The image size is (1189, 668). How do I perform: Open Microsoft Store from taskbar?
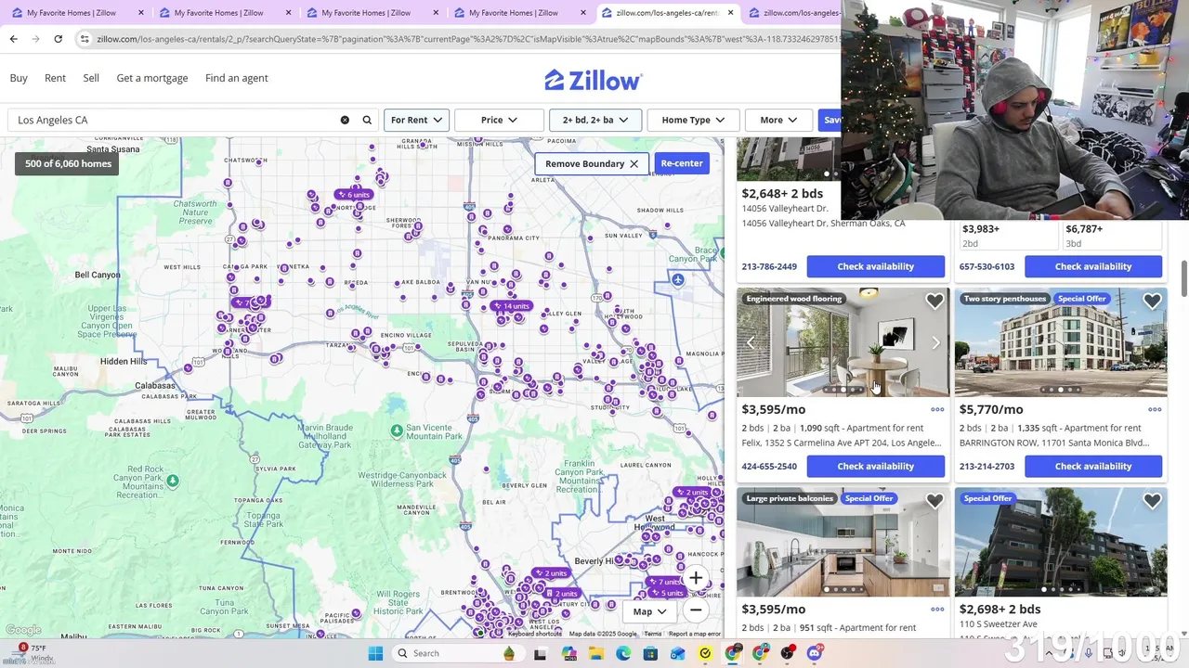[x=650, y=653]
